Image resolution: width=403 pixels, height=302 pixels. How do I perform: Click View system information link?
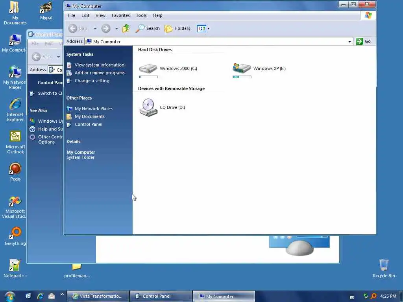click(x=100, y=65)
